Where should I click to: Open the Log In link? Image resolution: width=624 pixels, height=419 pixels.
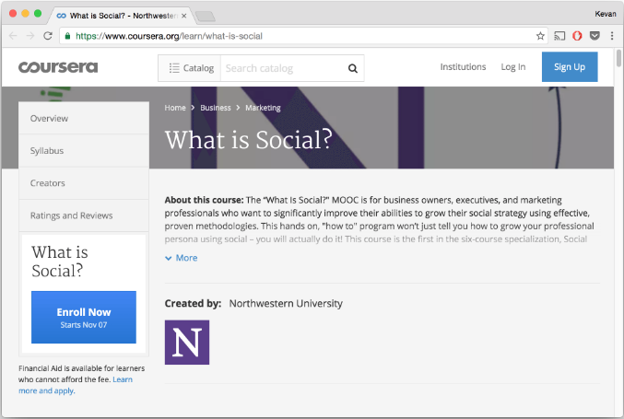coord(513,67)
